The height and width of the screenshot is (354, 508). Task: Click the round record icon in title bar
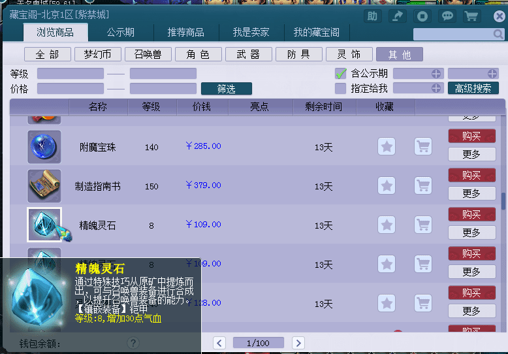pyautogui.click(x=422, y=16)
